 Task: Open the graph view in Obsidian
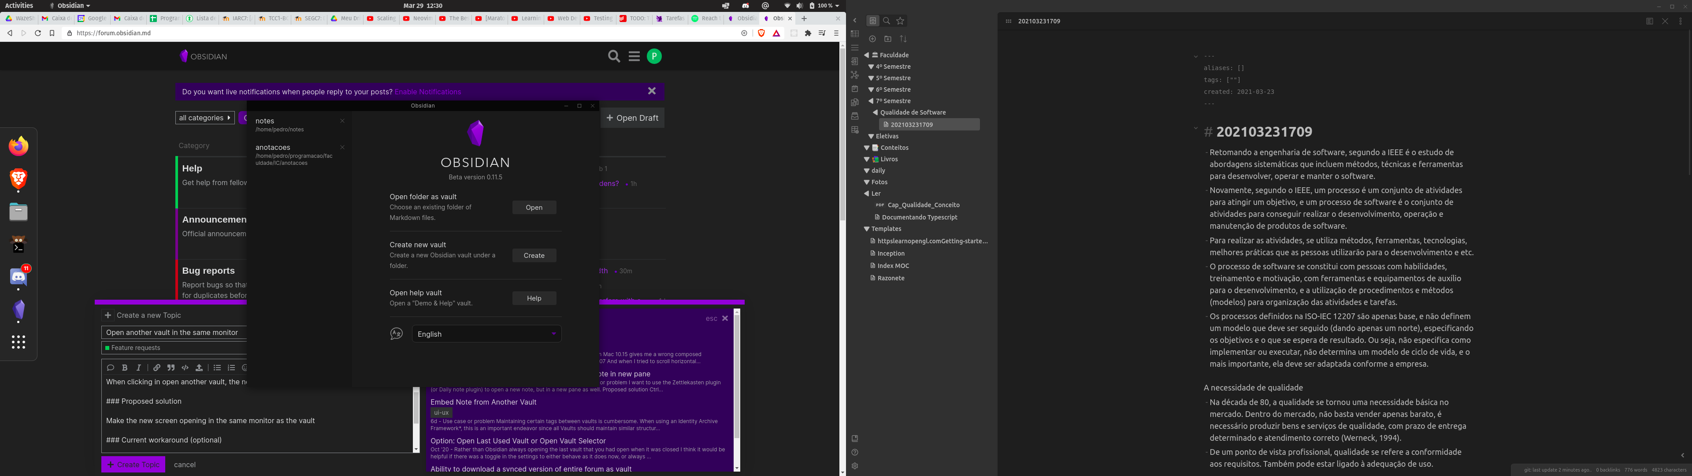point(855,74)
